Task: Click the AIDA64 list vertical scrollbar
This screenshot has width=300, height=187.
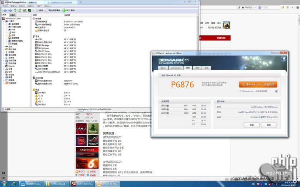Action: click(x=197, y=61)
